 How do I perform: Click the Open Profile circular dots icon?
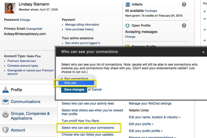click(x=127, y=25)
